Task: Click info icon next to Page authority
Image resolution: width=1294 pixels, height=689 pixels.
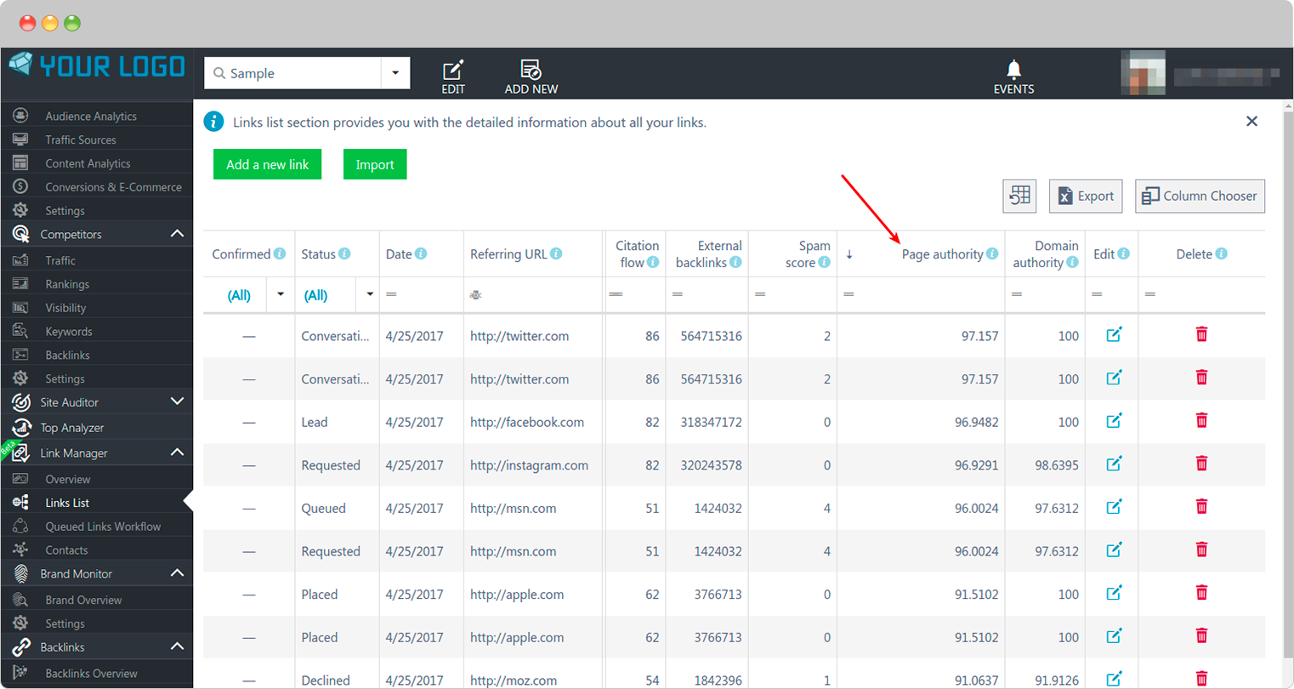Action: 992,253
